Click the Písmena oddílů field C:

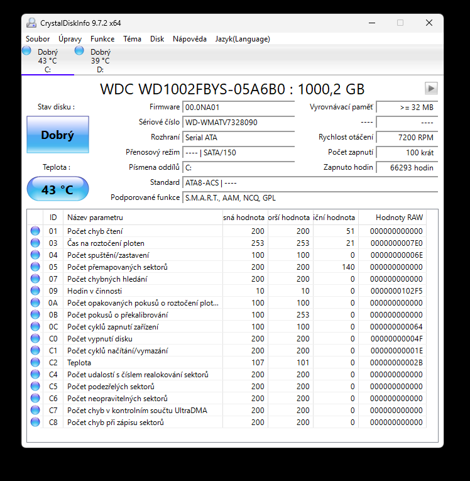point(239,167)
